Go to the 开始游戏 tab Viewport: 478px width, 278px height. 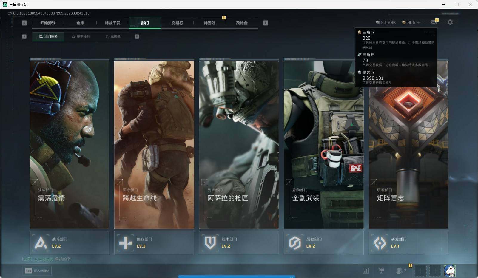click(48, 23)
